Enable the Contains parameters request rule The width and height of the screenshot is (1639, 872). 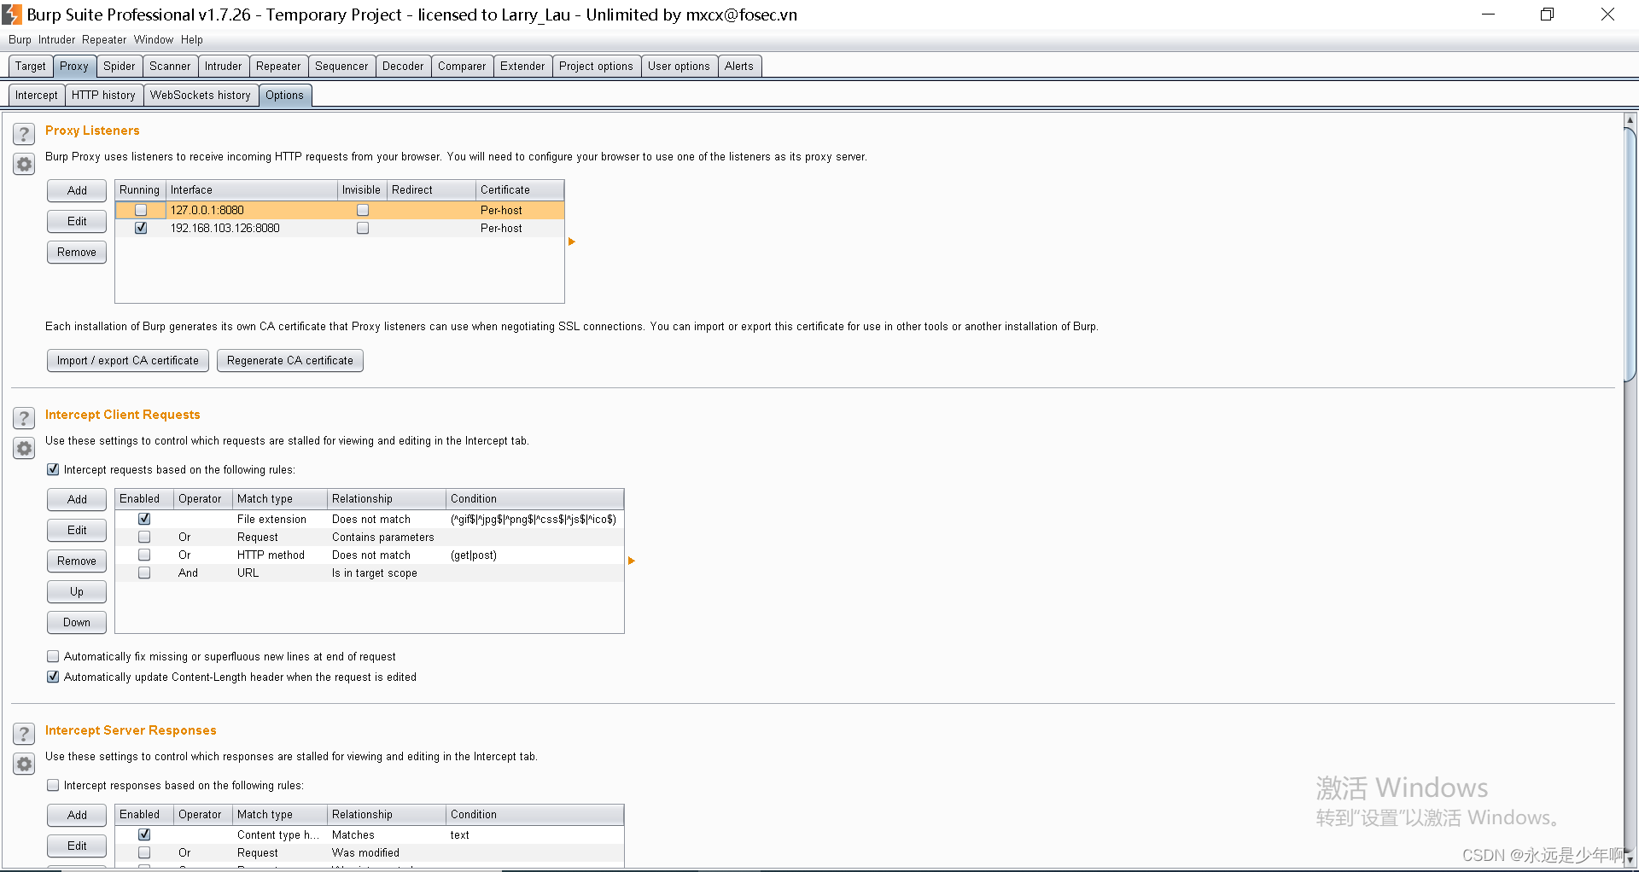[x=144, y=537]
